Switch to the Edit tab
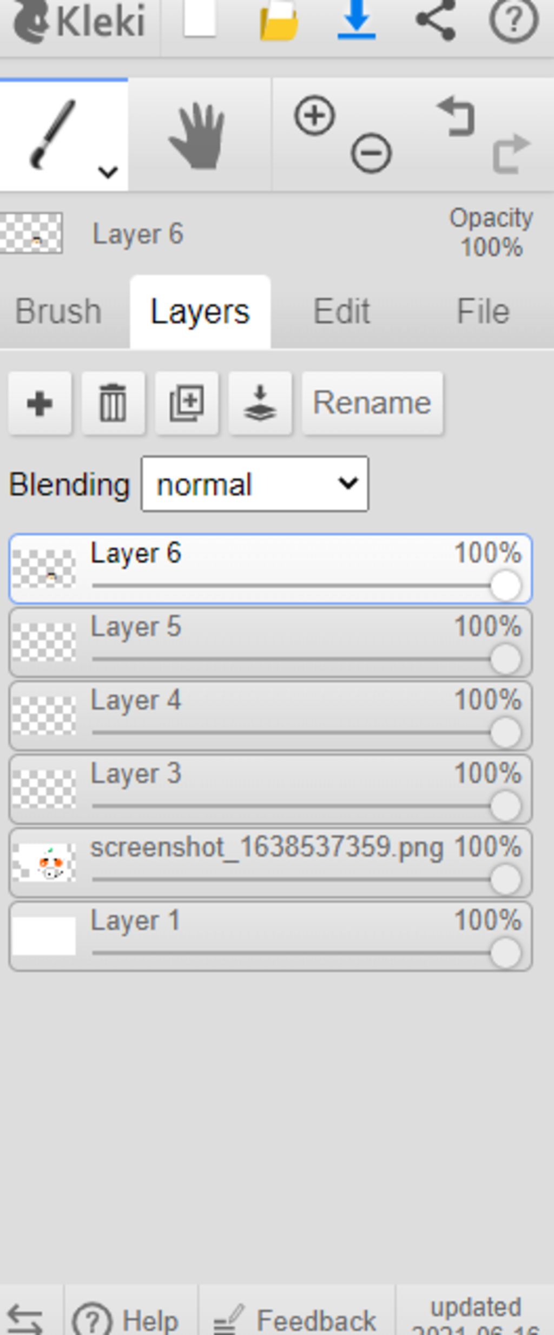 click(x=342, y=312)
